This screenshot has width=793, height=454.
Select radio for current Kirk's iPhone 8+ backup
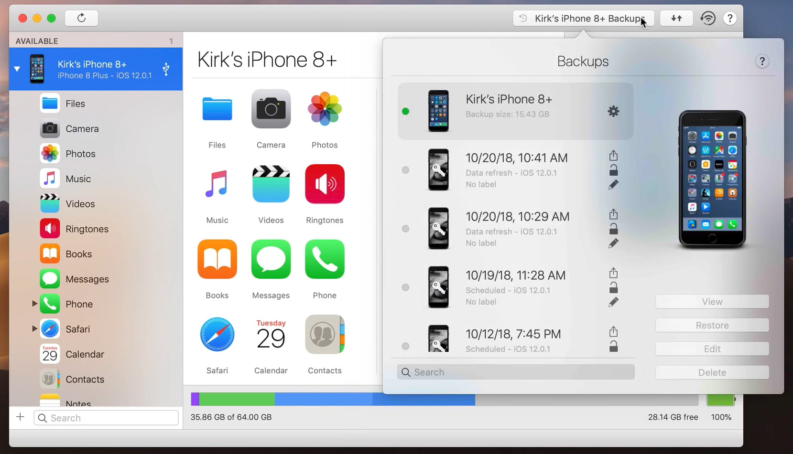pyautogui.click(x=405, y=111)
